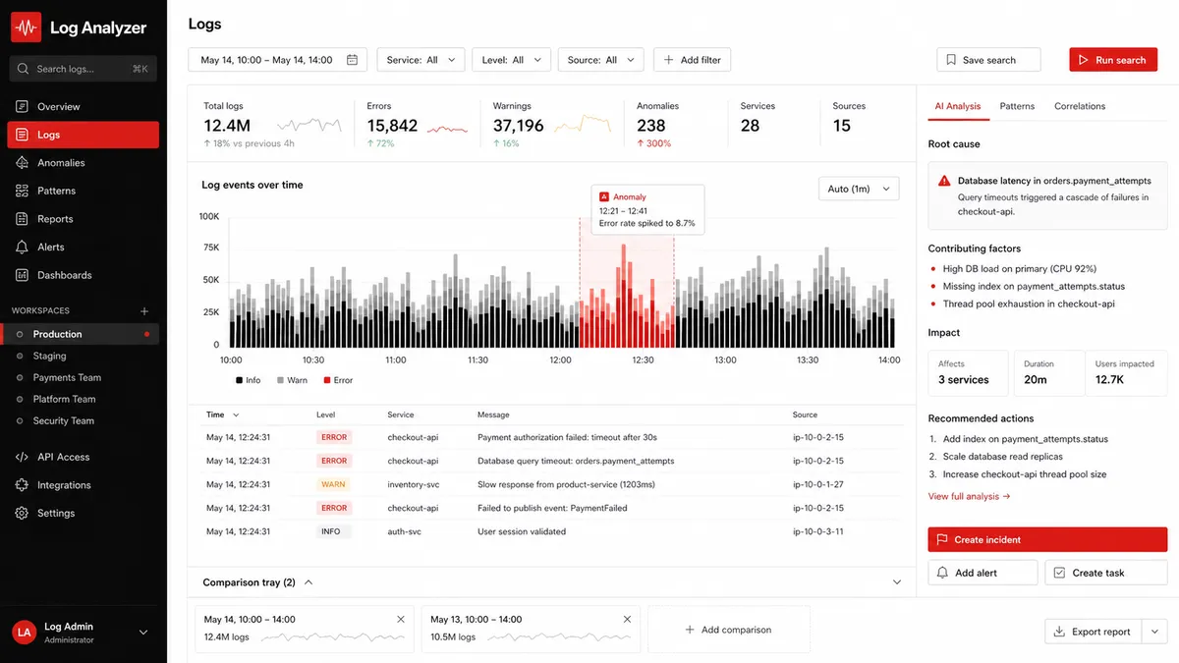Toggle the Warn legend series

click(293, 380)
